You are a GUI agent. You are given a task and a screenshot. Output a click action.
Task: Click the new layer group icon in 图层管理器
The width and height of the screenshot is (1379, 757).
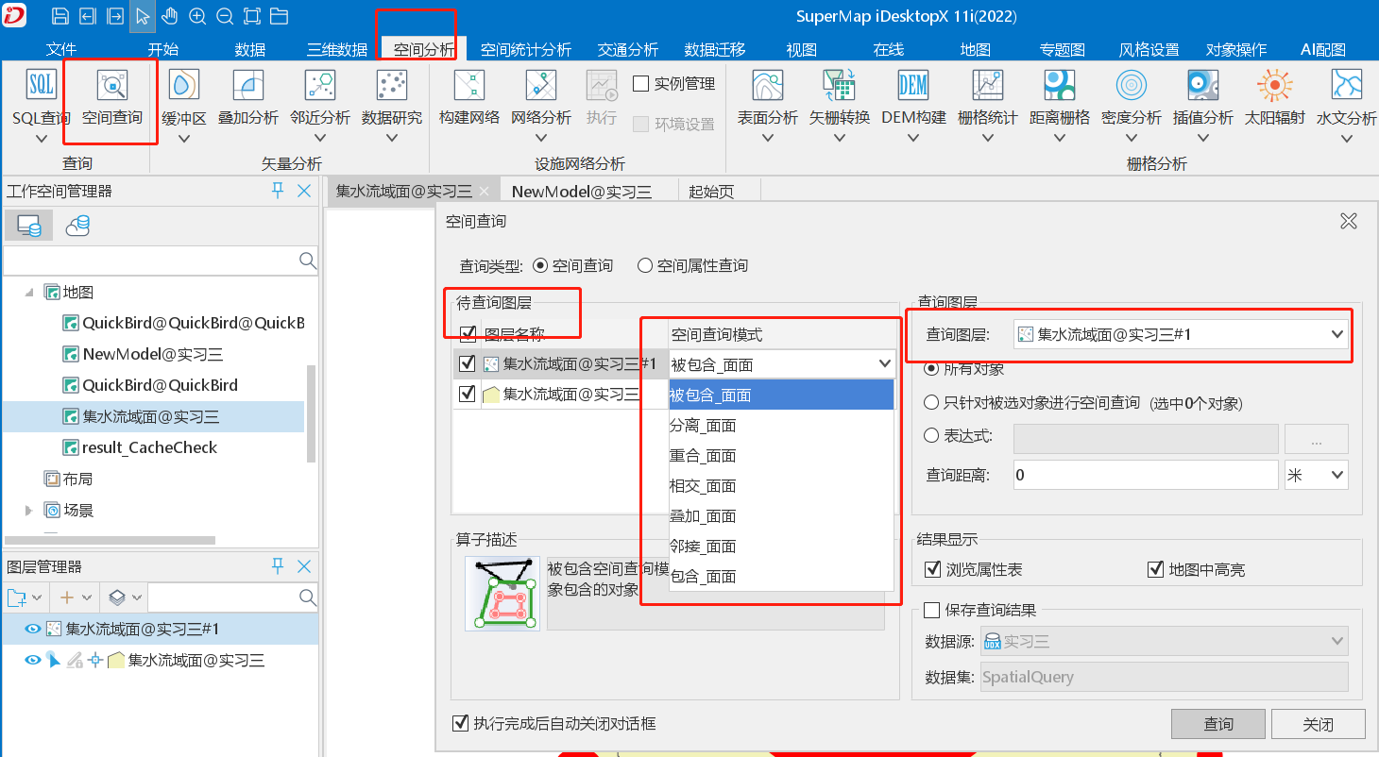[17, 597]
